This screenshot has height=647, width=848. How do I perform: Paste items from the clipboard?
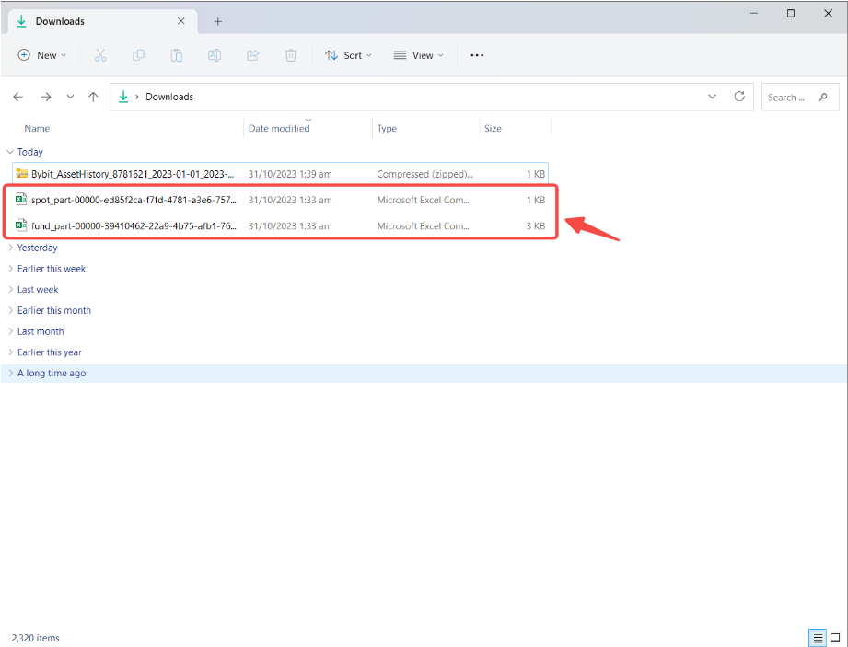click(176, 55)
